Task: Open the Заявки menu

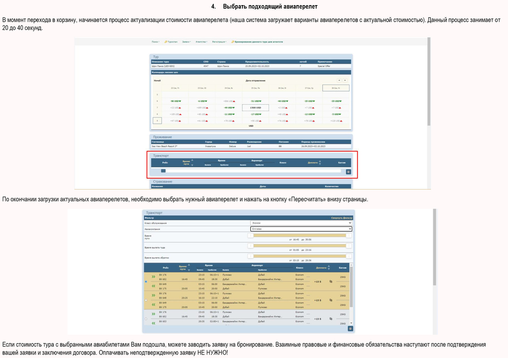Action: coord(186,42)
